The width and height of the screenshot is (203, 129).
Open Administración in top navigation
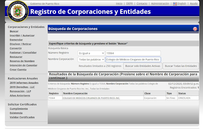(x=160, y=4)
